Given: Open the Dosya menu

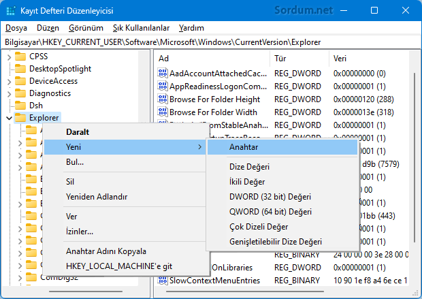Looking at the screenshot, I should pyautogui.click(x=16, y=28).
